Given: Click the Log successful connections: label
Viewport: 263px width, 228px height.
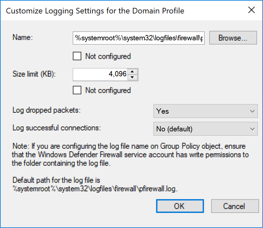Looking at the screenshot, I should 57,128.
